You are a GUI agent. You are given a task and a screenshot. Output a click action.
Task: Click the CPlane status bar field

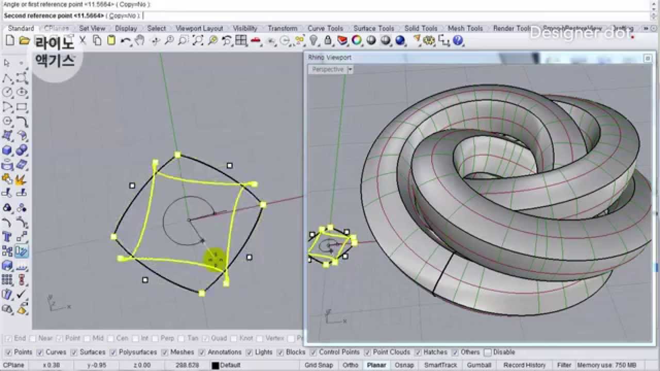13,365
